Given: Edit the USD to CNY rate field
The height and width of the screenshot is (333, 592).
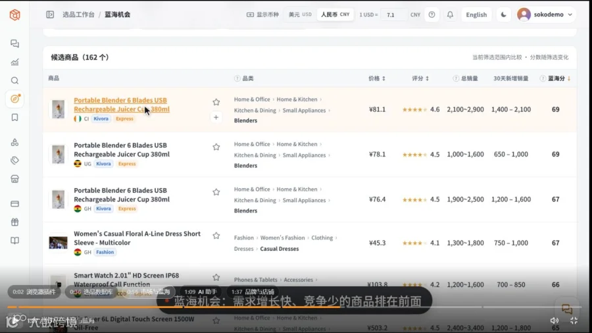Looking at the screenshot, I should point(394,14).
